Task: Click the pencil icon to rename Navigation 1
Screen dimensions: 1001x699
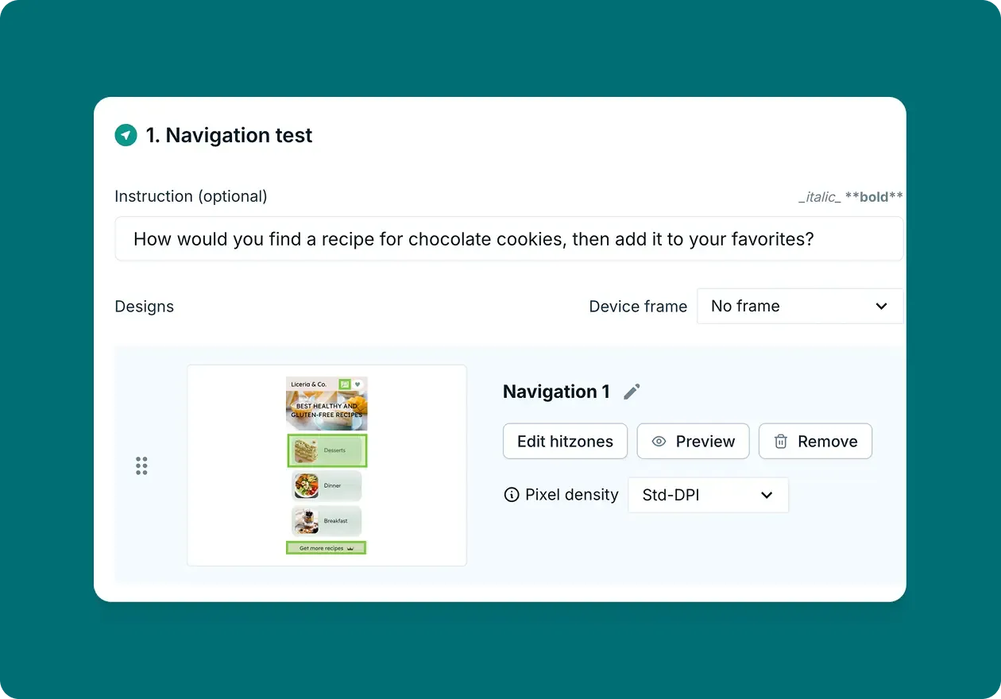Action: pos(632,391)
